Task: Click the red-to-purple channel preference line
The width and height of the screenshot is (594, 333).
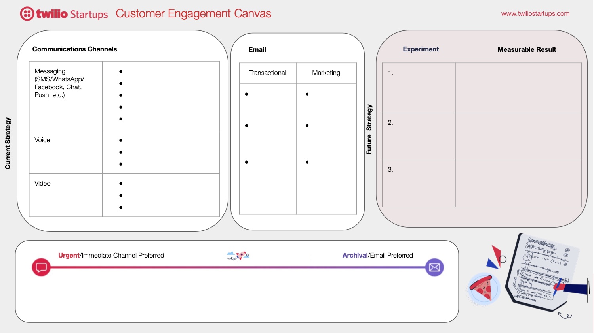Action: click(238, 267)
